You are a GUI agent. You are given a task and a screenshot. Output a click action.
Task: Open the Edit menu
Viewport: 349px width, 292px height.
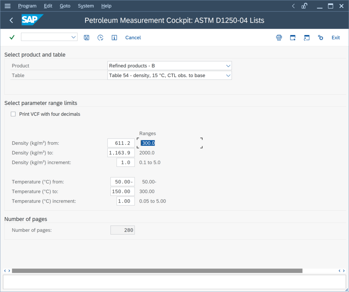48,6
